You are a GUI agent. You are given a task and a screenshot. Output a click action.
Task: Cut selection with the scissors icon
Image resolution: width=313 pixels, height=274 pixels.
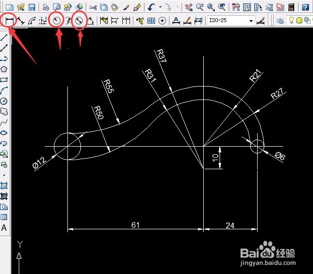(93, 7)
